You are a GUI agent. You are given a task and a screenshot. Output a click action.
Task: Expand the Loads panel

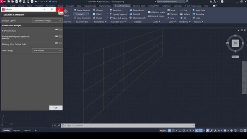click(156, 22)
